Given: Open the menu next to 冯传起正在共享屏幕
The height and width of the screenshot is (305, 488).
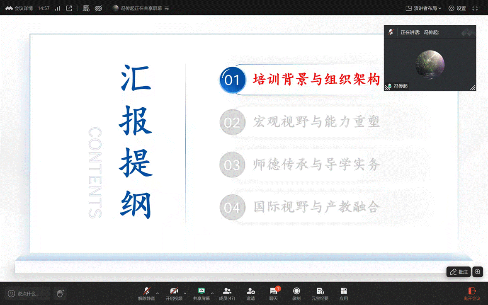Looking at the screenshot, I should [167, 8].
